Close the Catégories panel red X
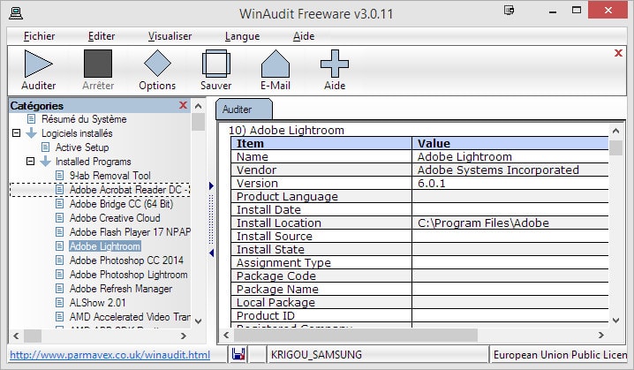Viewport: 634px width, 370px height. point(183,105)
